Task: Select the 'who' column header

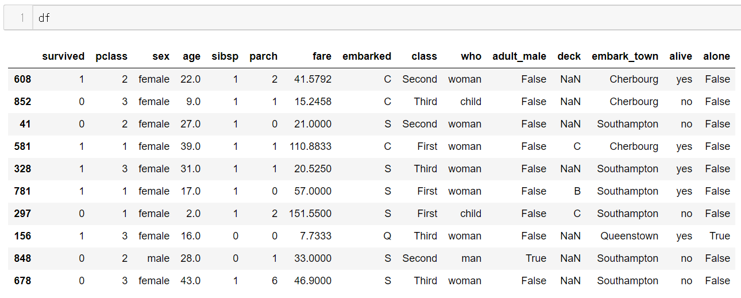Action: pos(471,56)
